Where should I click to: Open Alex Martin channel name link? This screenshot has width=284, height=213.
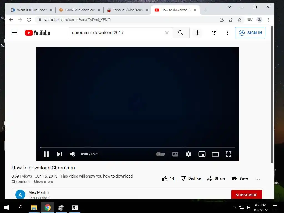tap(39, 192)
